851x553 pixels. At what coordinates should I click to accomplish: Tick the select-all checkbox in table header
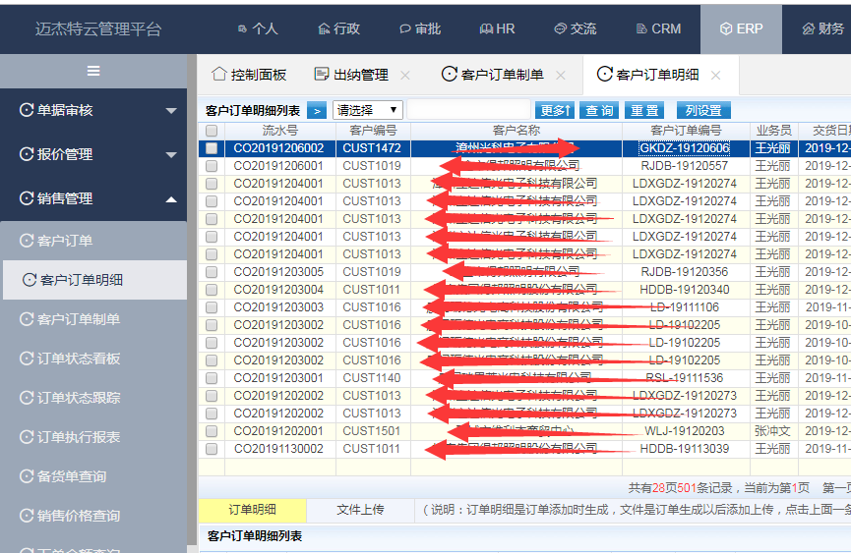pos(212,131)
